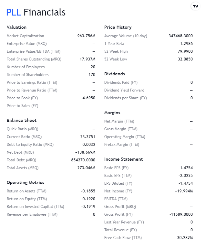The width and height of the screenshot is (206, 249).
Task: Select the Valuation section heading
Action: point(16,27)
